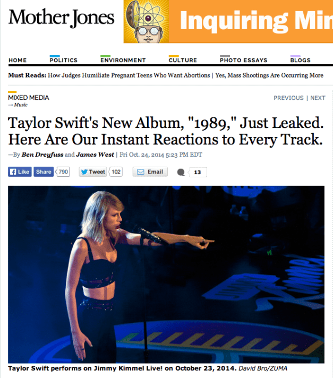Go to the Previous article
This screenshot has width=333, height=378.
click(288, 98)
